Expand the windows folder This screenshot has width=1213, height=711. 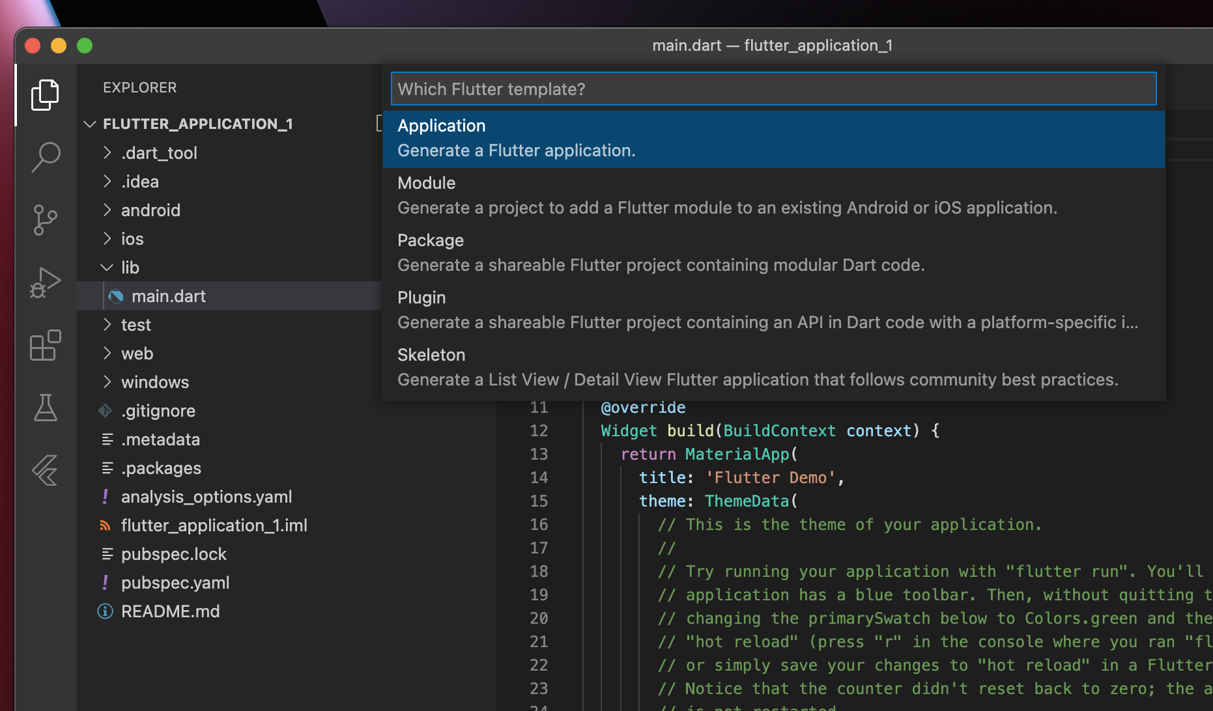[x=107, y=382]
